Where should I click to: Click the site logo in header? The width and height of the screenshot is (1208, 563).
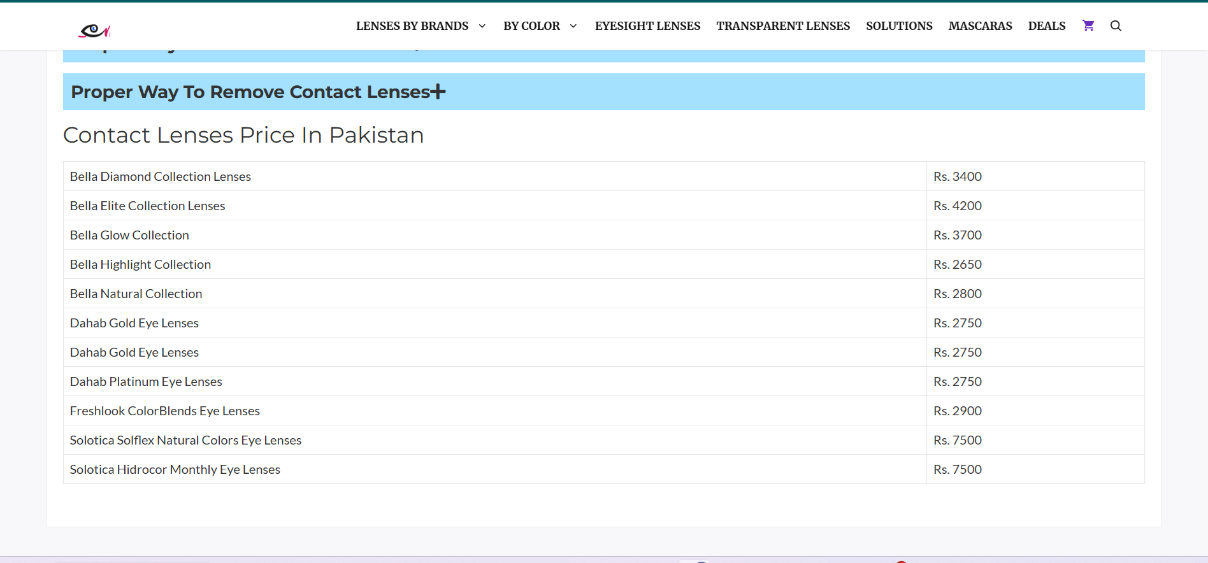point(94,30)
